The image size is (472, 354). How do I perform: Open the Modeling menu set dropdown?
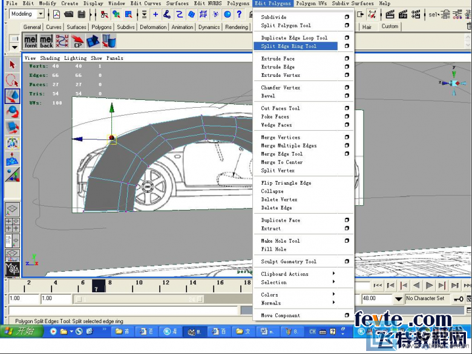coord(40,14)
